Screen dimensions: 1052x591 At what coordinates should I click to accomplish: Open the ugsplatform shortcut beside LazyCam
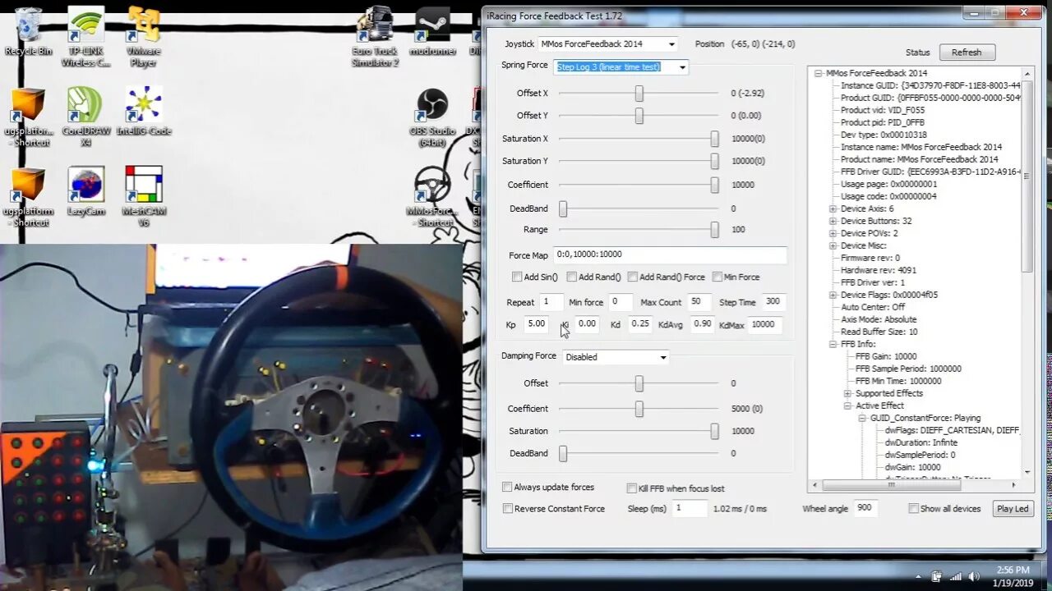point(28,196)
